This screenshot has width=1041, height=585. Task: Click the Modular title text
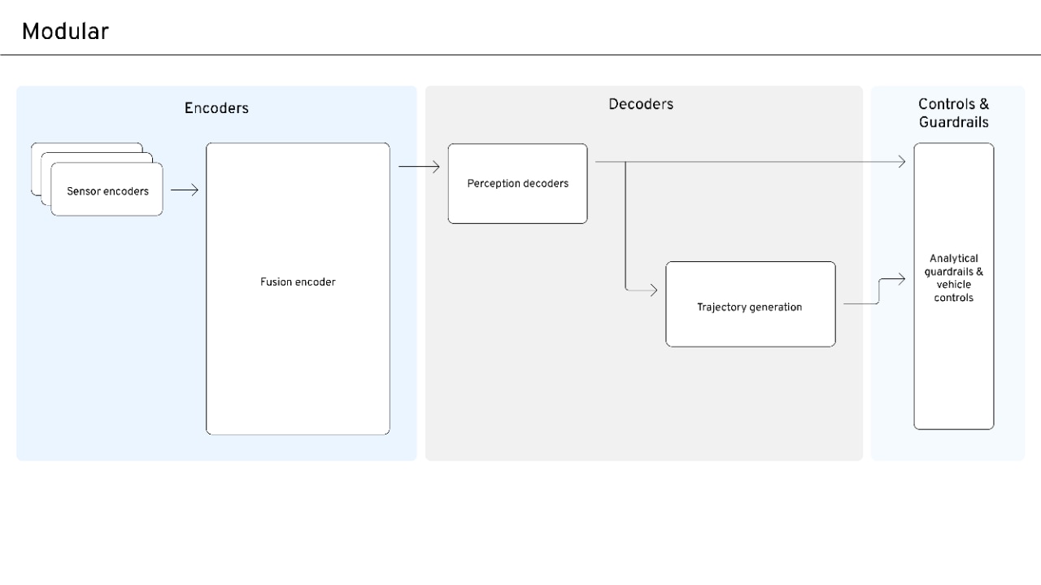[65, 32]
